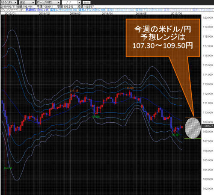The width and height of the screenshot is (214, 195).
Task: Click the 偏差A下[2.00] band value
Action: [92, 10]
